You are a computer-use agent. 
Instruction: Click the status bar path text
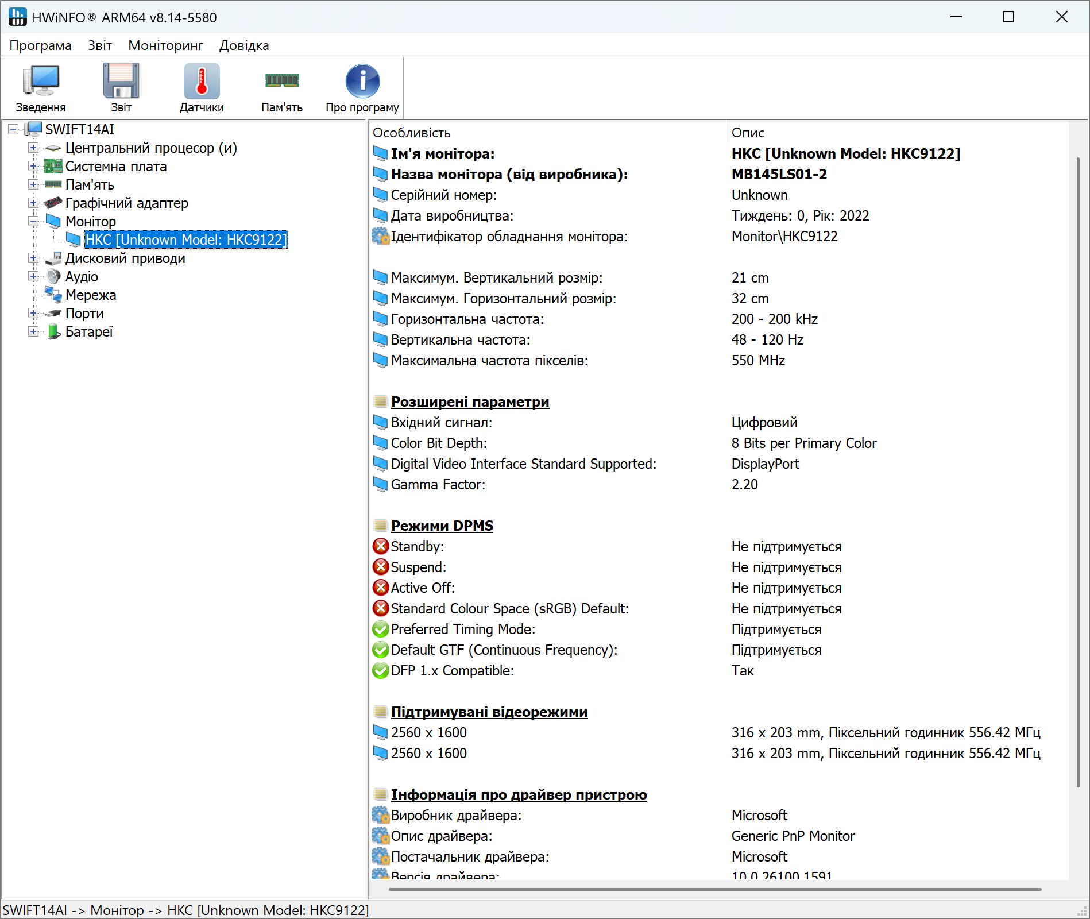click(185, 910)
